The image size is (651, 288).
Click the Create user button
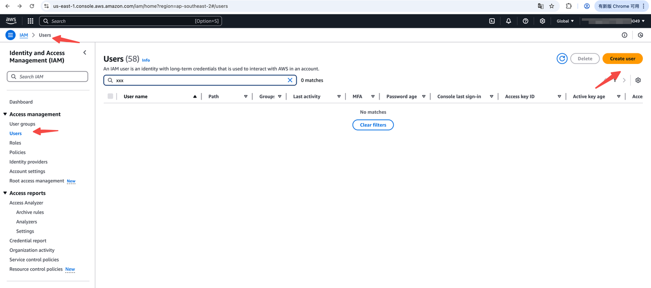[x=622, y=58]
